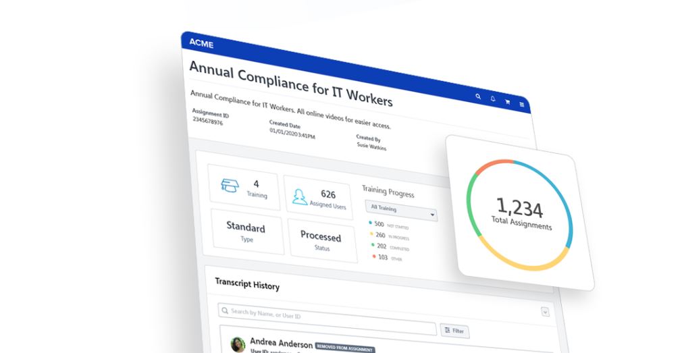Select the 626 Assigned Users card
Viewport: 684px width, 353px height.
coord(318,197)
